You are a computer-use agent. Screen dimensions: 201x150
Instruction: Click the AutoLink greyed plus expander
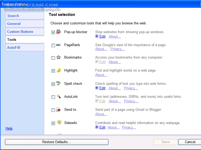point(97,101)
